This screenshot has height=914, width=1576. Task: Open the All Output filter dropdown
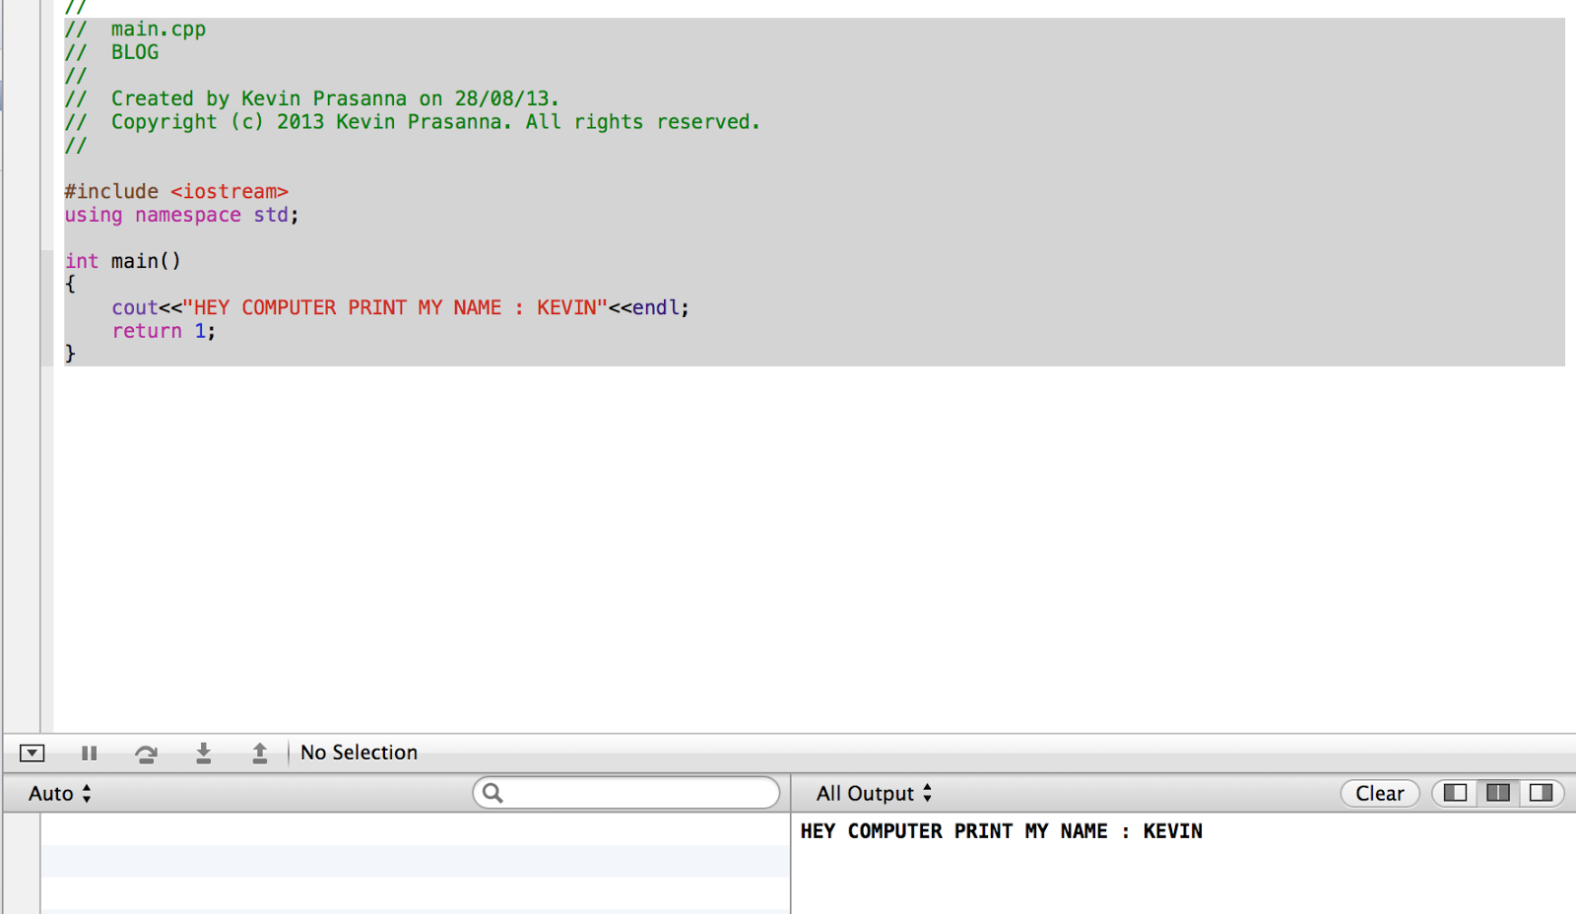point(871,793)
